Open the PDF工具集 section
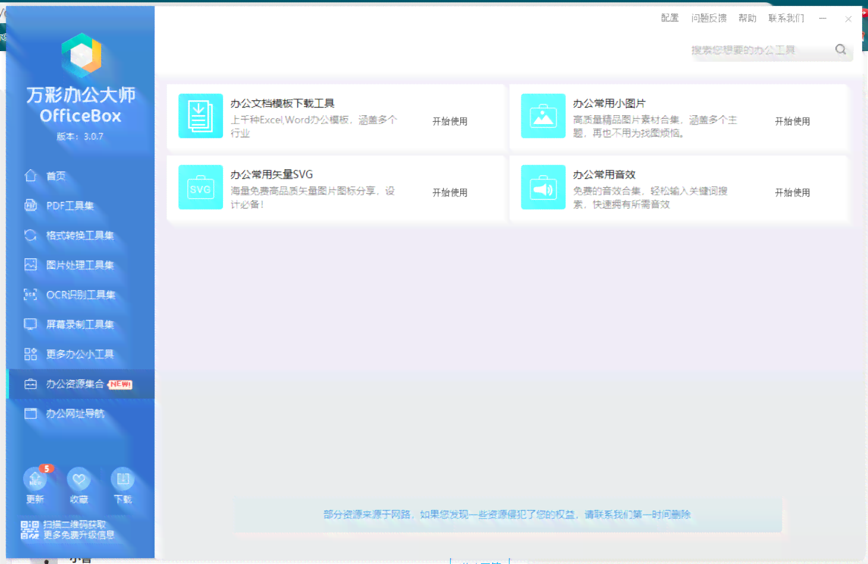Image resolution: width=868 pixels, height=564 pixels. click(80, 205)
